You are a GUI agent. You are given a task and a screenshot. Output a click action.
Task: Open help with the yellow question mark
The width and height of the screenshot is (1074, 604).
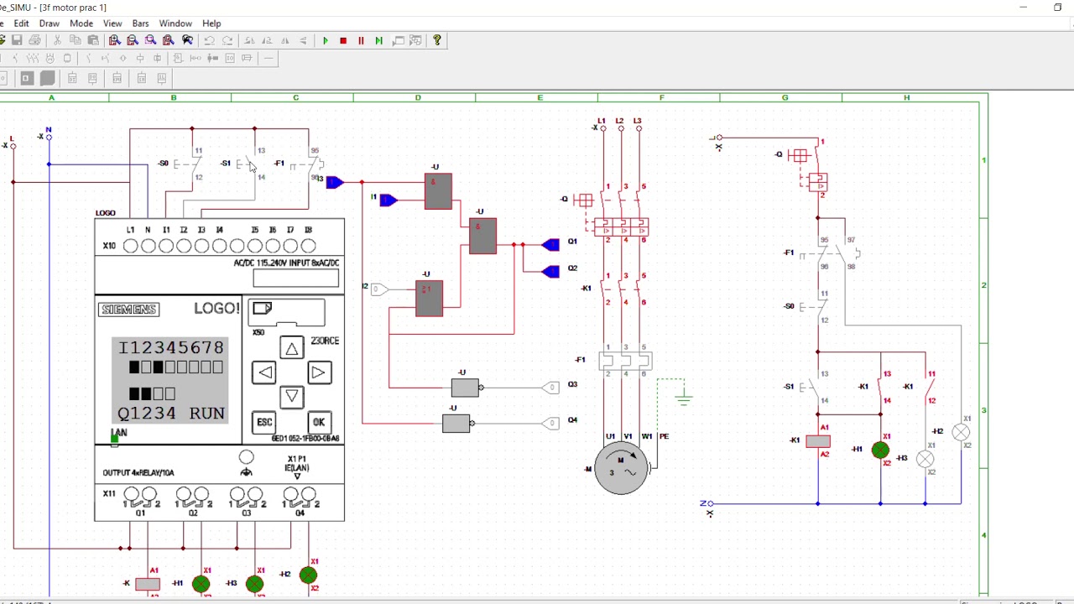click(436, 40)
